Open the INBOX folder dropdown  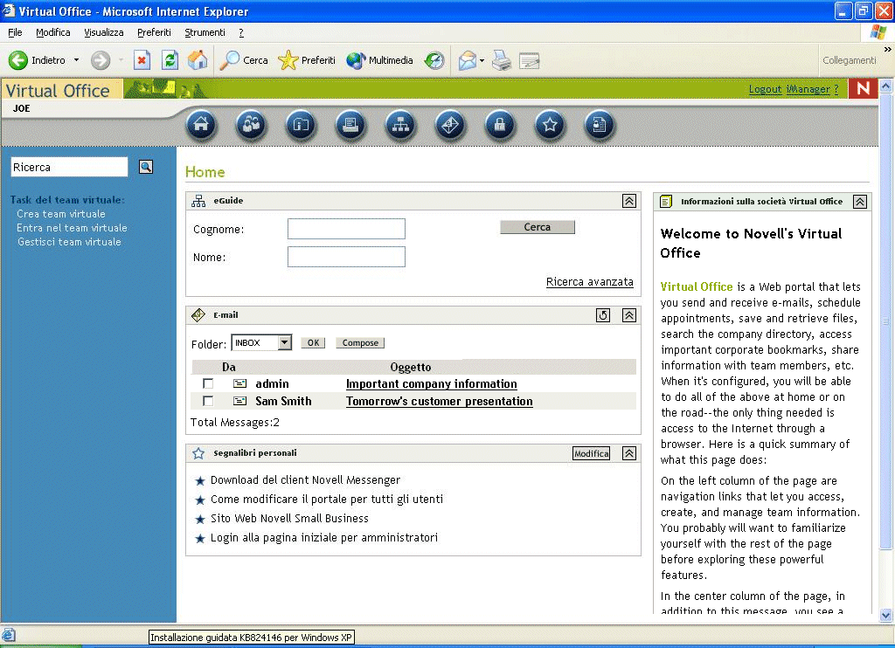point(284,343)
